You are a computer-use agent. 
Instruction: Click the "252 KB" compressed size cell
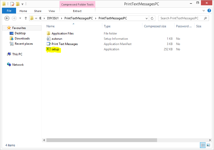click(168, 49)
